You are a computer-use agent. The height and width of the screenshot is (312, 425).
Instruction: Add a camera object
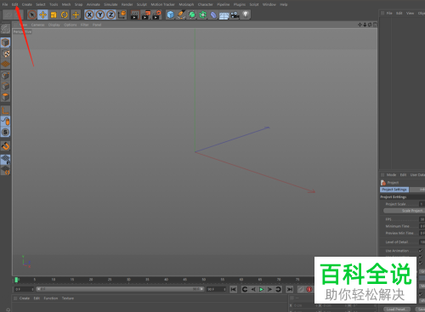(x=235, y=14)
